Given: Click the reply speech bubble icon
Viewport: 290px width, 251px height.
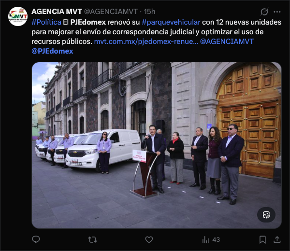Looking at the screenshot, I should 36,239.
